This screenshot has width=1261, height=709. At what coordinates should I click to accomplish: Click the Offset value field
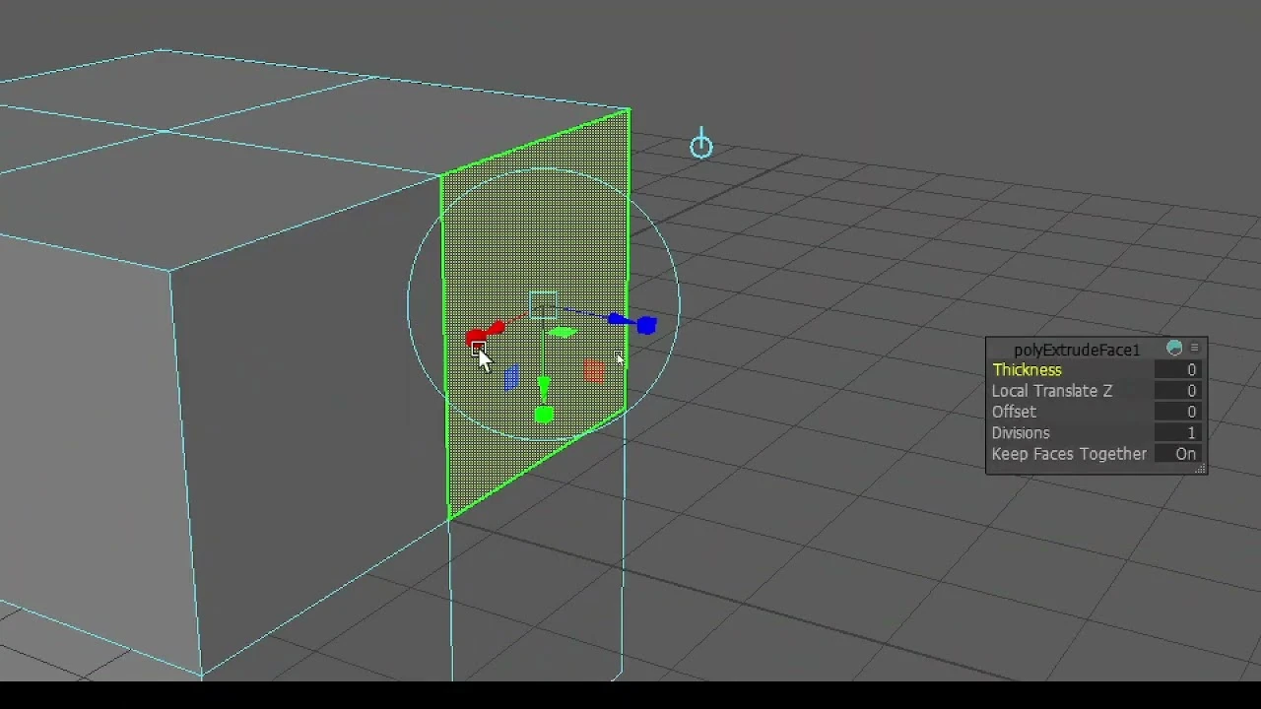point(1177,412)
